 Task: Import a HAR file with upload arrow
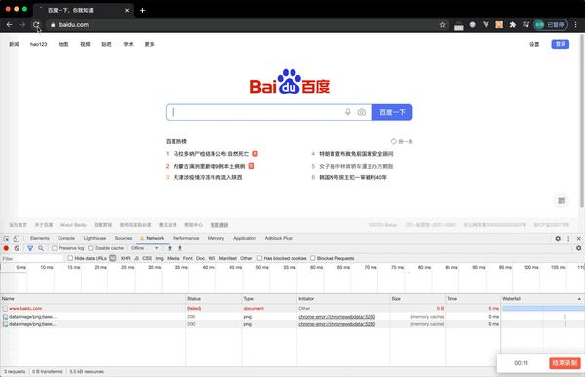[x=170, y=248]
